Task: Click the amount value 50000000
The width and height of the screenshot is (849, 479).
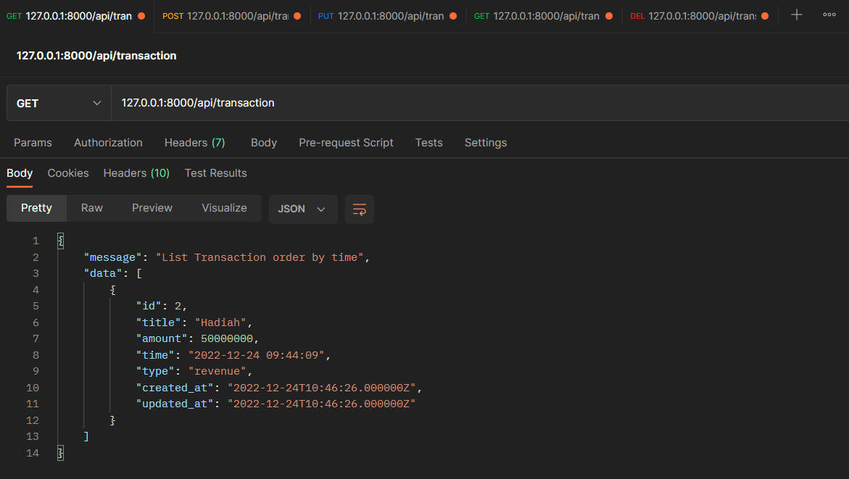Action: point(227,339)
